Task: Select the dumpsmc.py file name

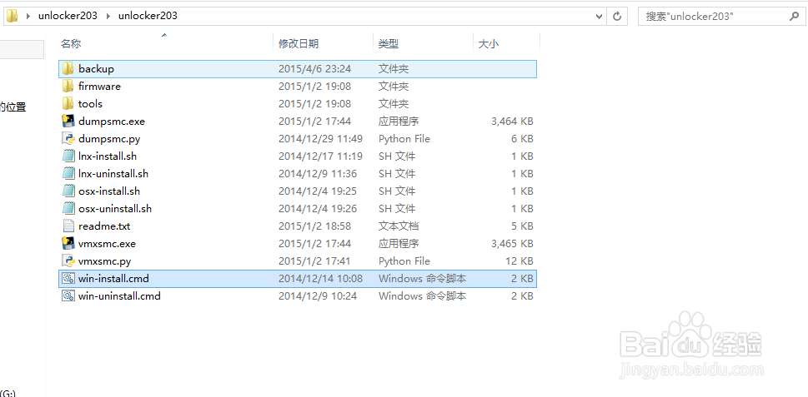Action: [x=109, y=139]
